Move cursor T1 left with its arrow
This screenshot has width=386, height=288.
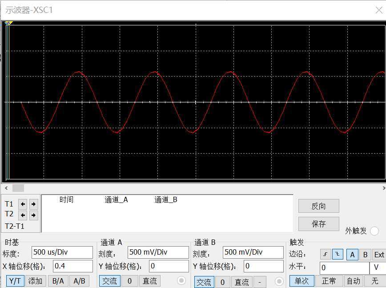[x=23, y=204]
